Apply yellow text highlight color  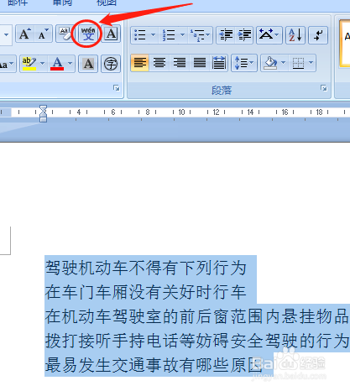point(29,64)
